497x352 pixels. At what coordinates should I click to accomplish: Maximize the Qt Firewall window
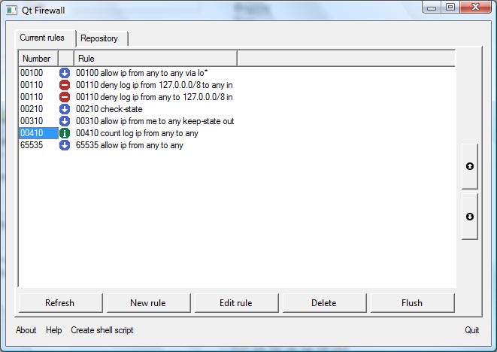pyautogui.click(x=450, y=8)
